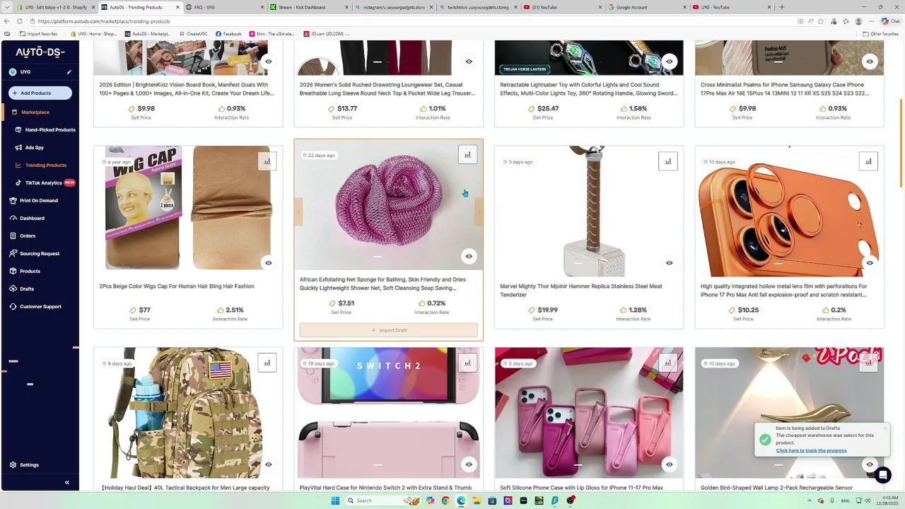Collapse the sidebar with double chevron
Viewport: 905px width, 509px height.
point(67,482)
